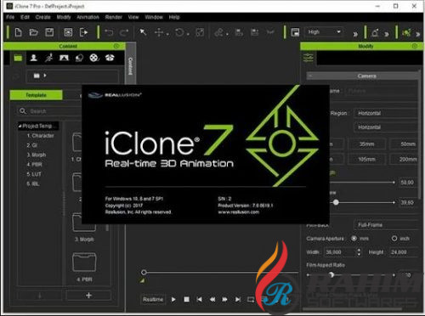Open the second Horizontal dropdown
Screen dimensions: 425x316
click(x=386, y=127)
